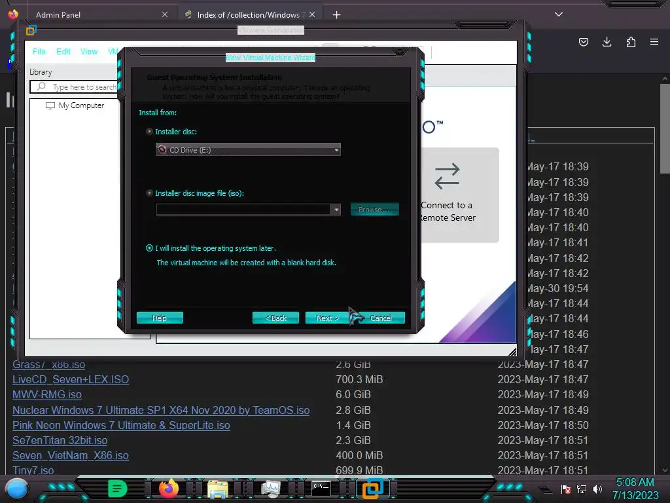The image size is (670, 503).
Task: Click the VMware window resize grip corner
Action: coord(512,352)
